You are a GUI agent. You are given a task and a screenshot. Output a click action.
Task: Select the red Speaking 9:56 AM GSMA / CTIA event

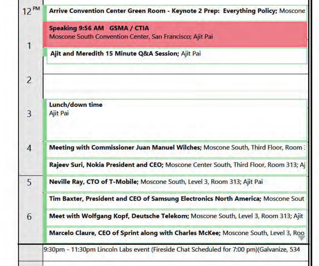click(x=175, y=34)
